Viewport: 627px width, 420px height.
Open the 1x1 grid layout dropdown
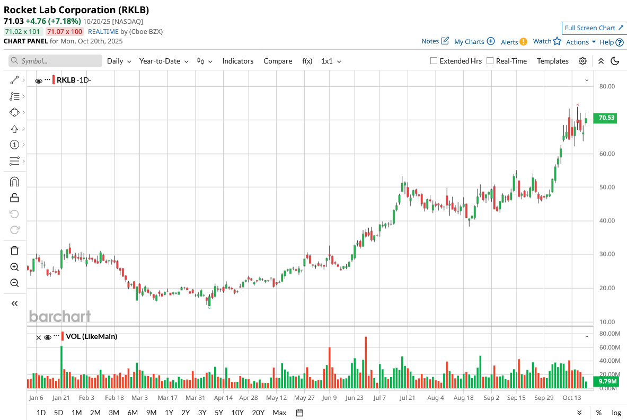(x=331, y=61)
